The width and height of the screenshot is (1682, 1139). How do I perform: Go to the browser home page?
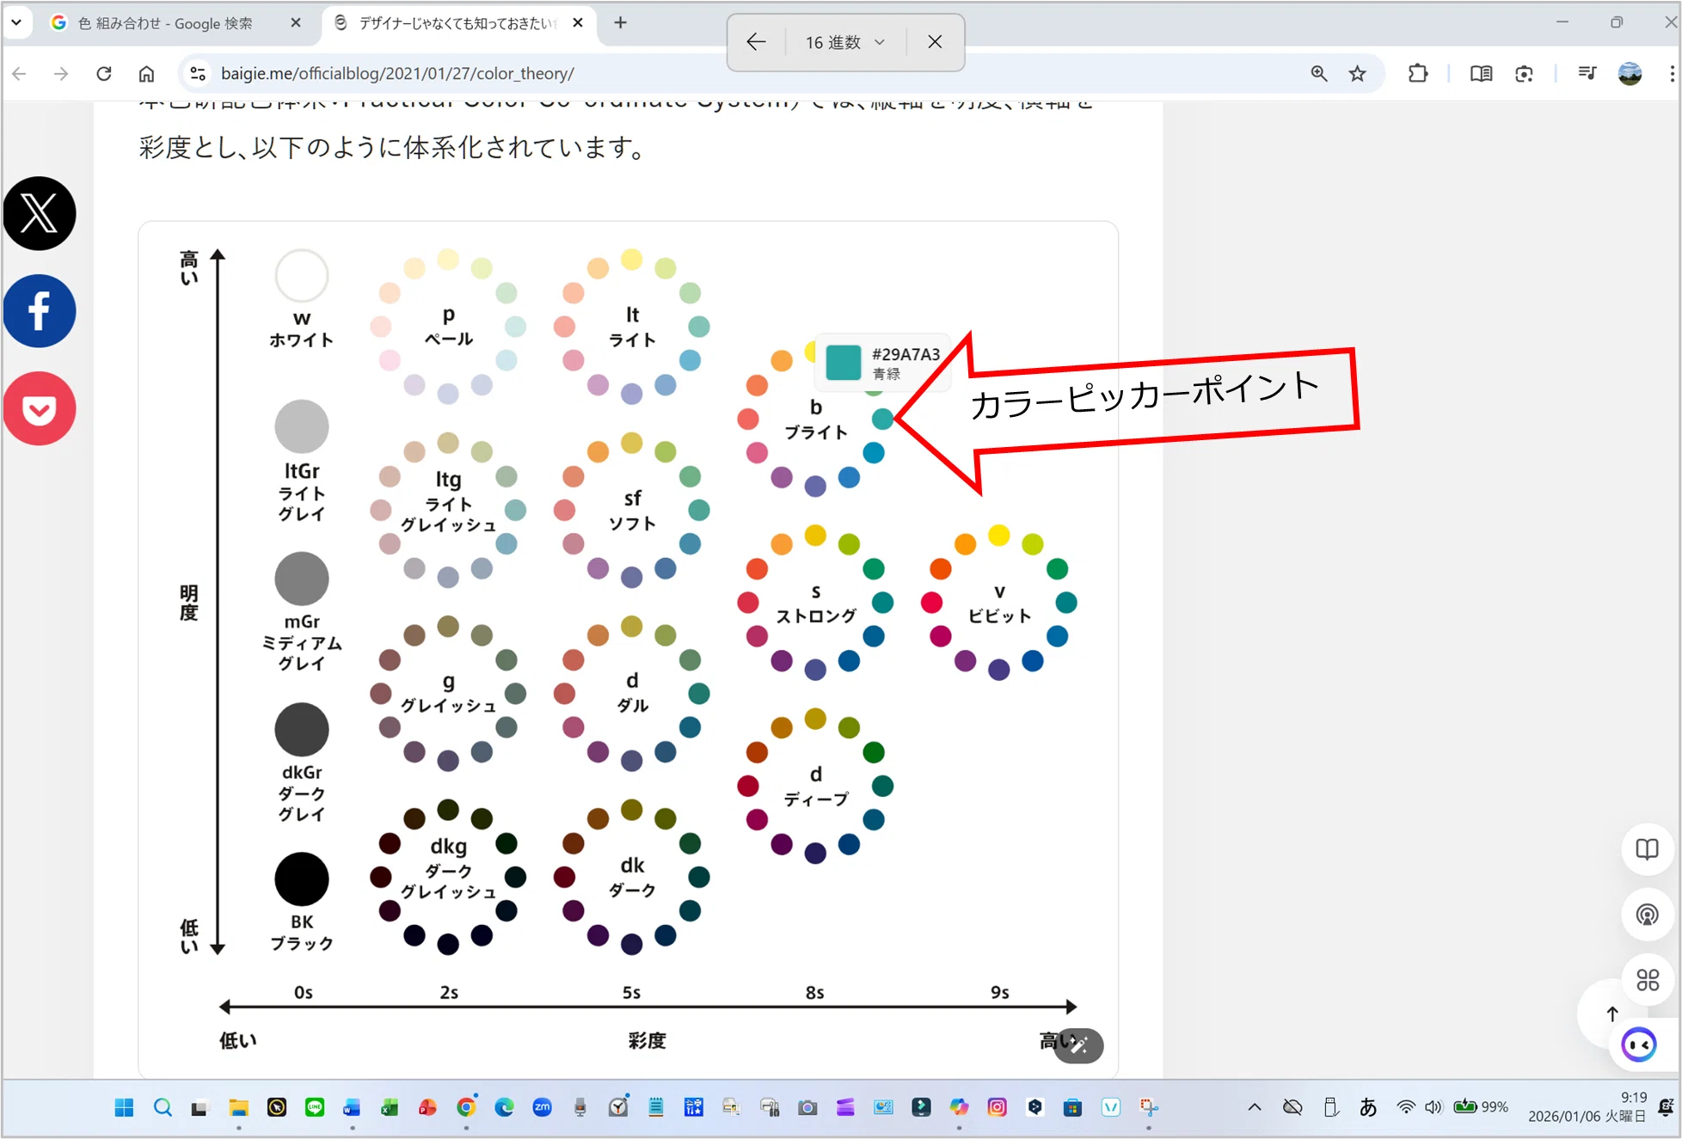[147, 74]
